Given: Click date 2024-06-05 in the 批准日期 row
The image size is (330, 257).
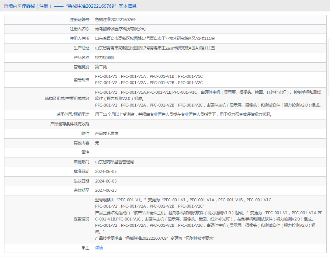Looking at the screenshot, I should [106, 171].
